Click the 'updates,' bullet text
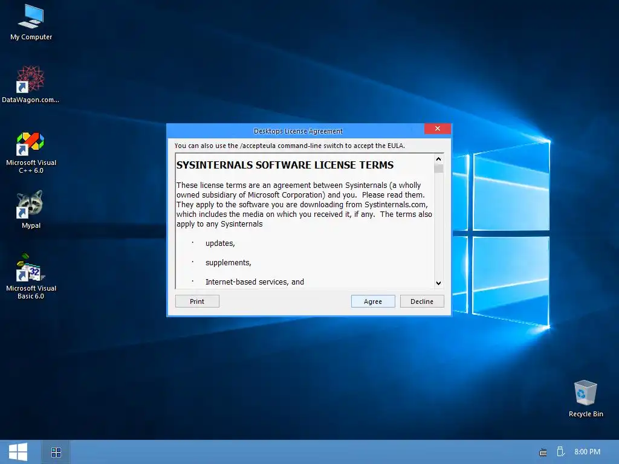This screenshot has height=464, width=619. click(x=220, y=243)
